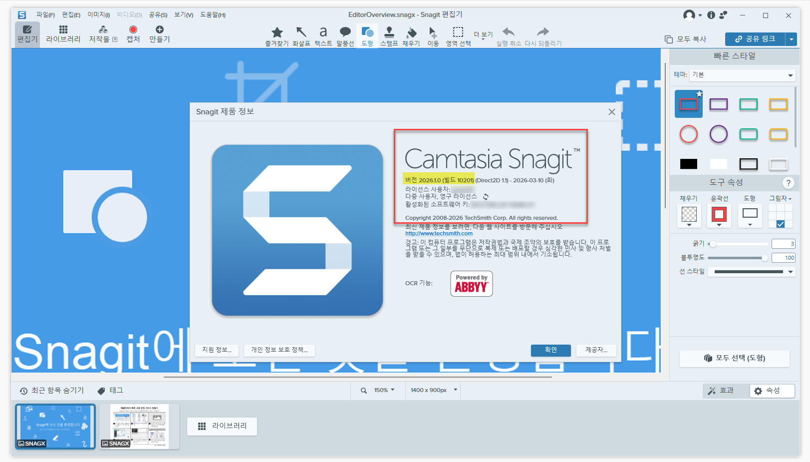Open the 도형 shape type dropdown
This screenshot has height=462, width=810.
750,217
